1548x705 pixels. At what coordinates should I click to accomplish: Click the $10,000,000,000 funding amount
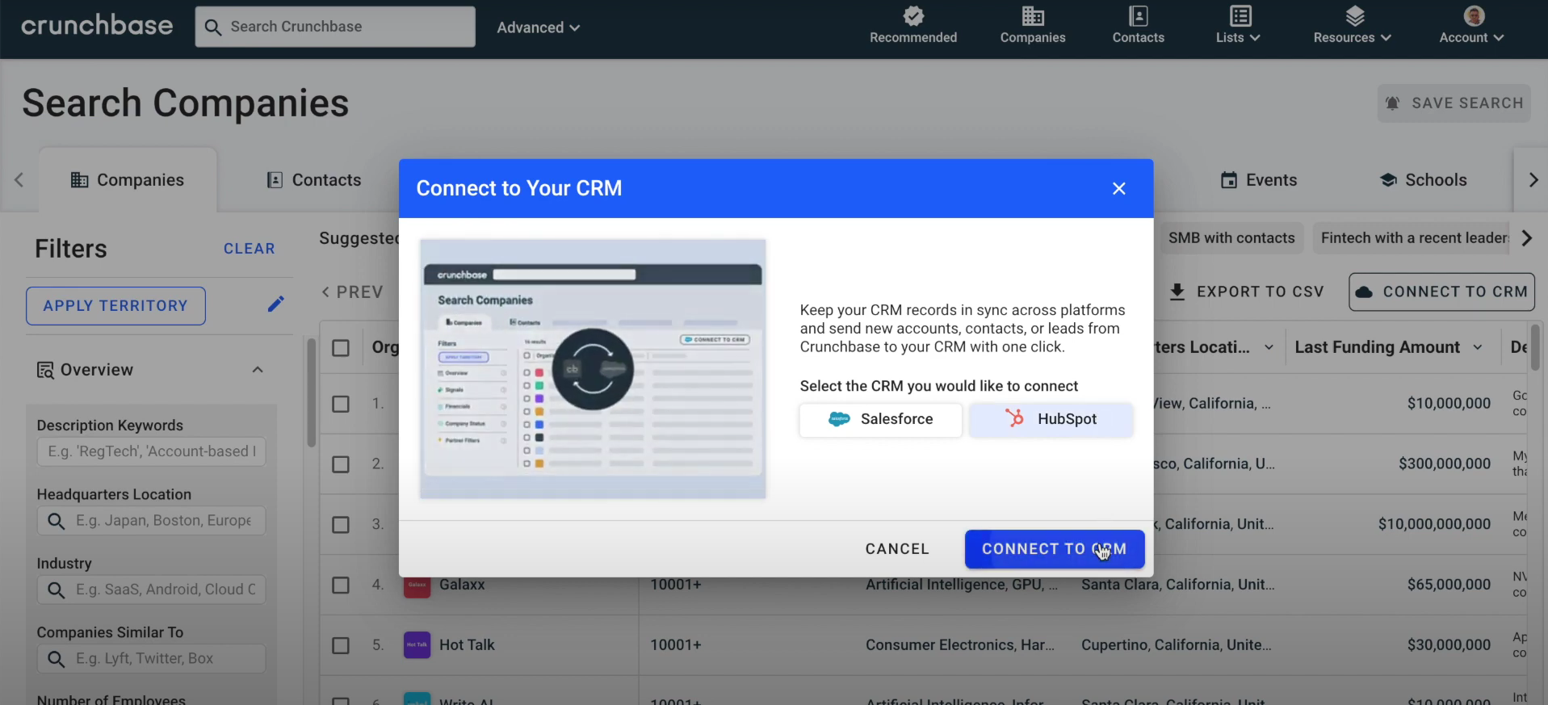[1434, 525]
